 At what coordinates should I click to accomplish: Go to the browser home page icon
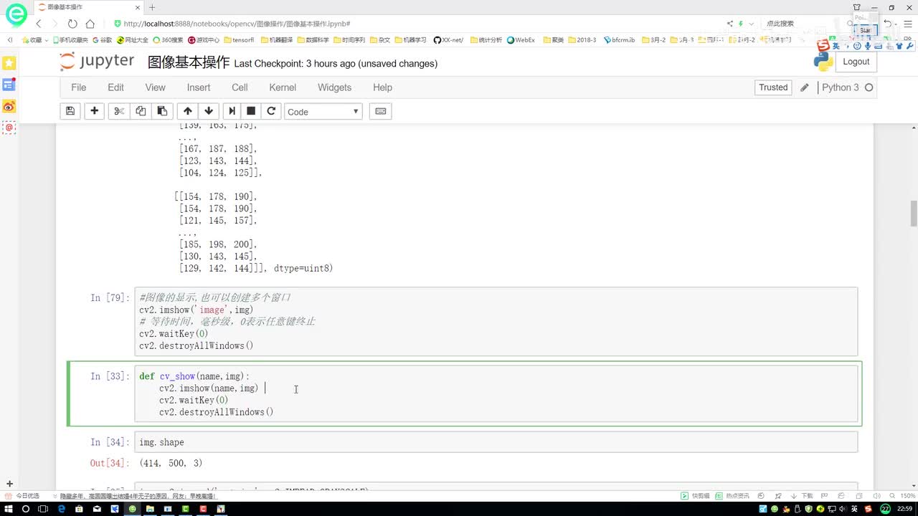[90, 24]
